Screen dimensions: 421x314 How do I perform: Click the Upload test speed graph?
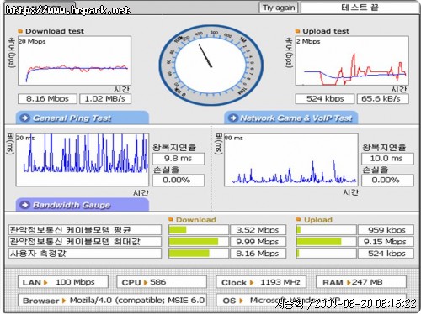(x=352, y=60)
